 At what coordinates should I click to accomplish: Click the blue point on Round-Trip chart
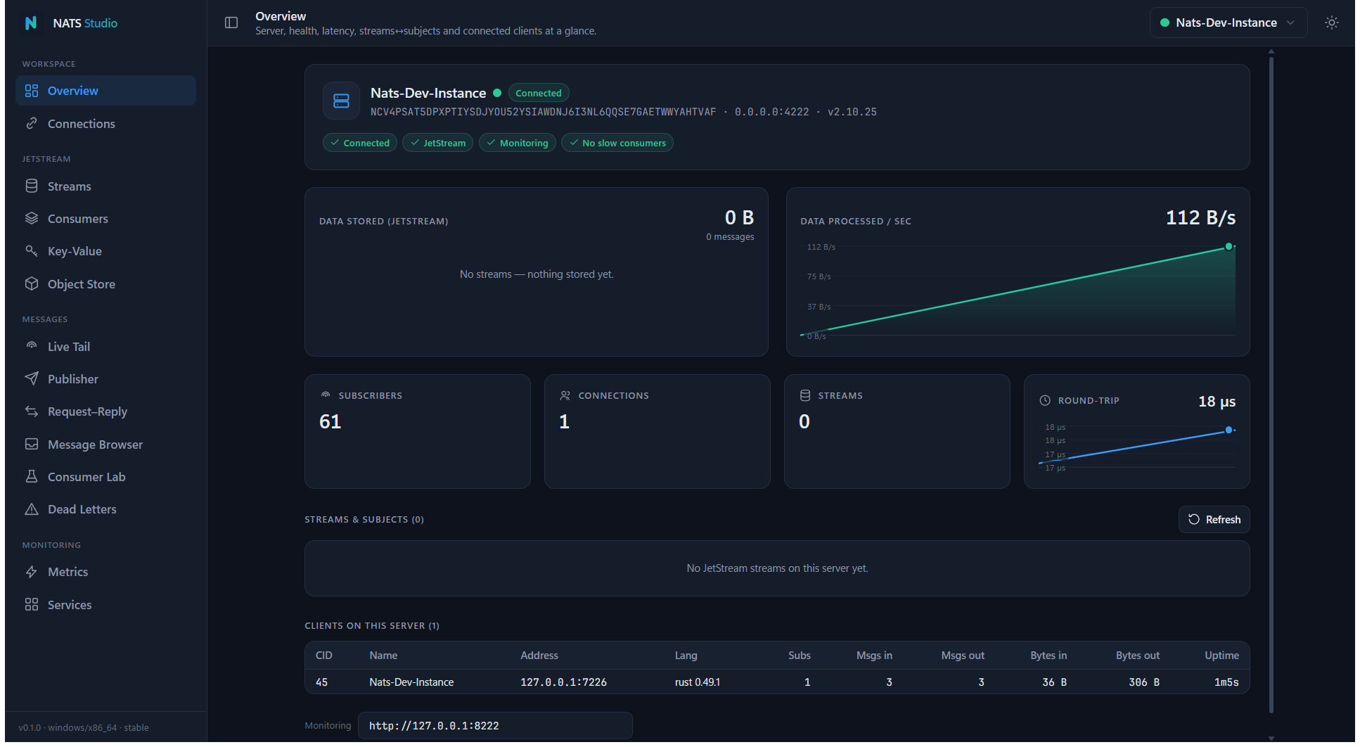pyautogui.click(x=1229, y=430)
